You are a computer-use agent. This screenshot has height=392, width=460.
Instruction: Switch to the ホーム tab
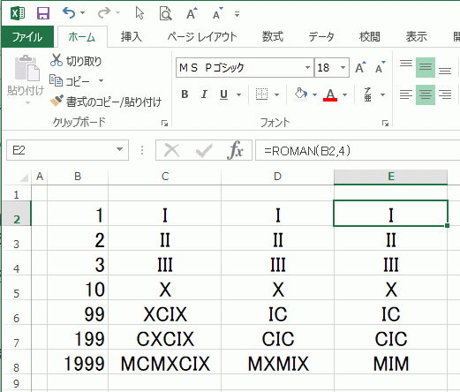click(82, 37)
